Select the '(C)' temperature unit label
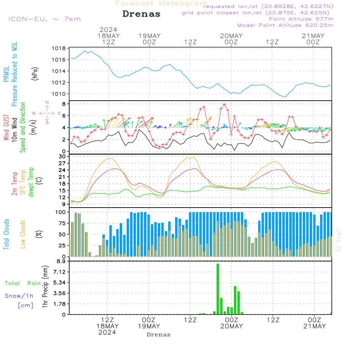This screenshot has height=346, width=346. click(39, 181)
